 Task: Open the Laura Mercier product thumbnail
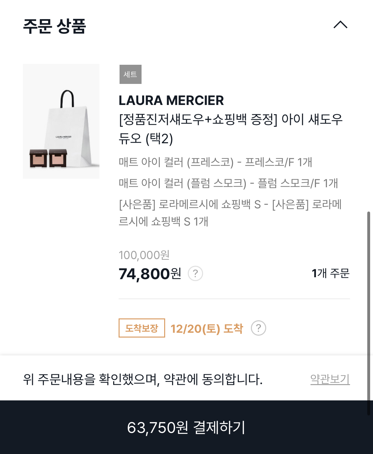pyautogui.click(x=61, y=121)
